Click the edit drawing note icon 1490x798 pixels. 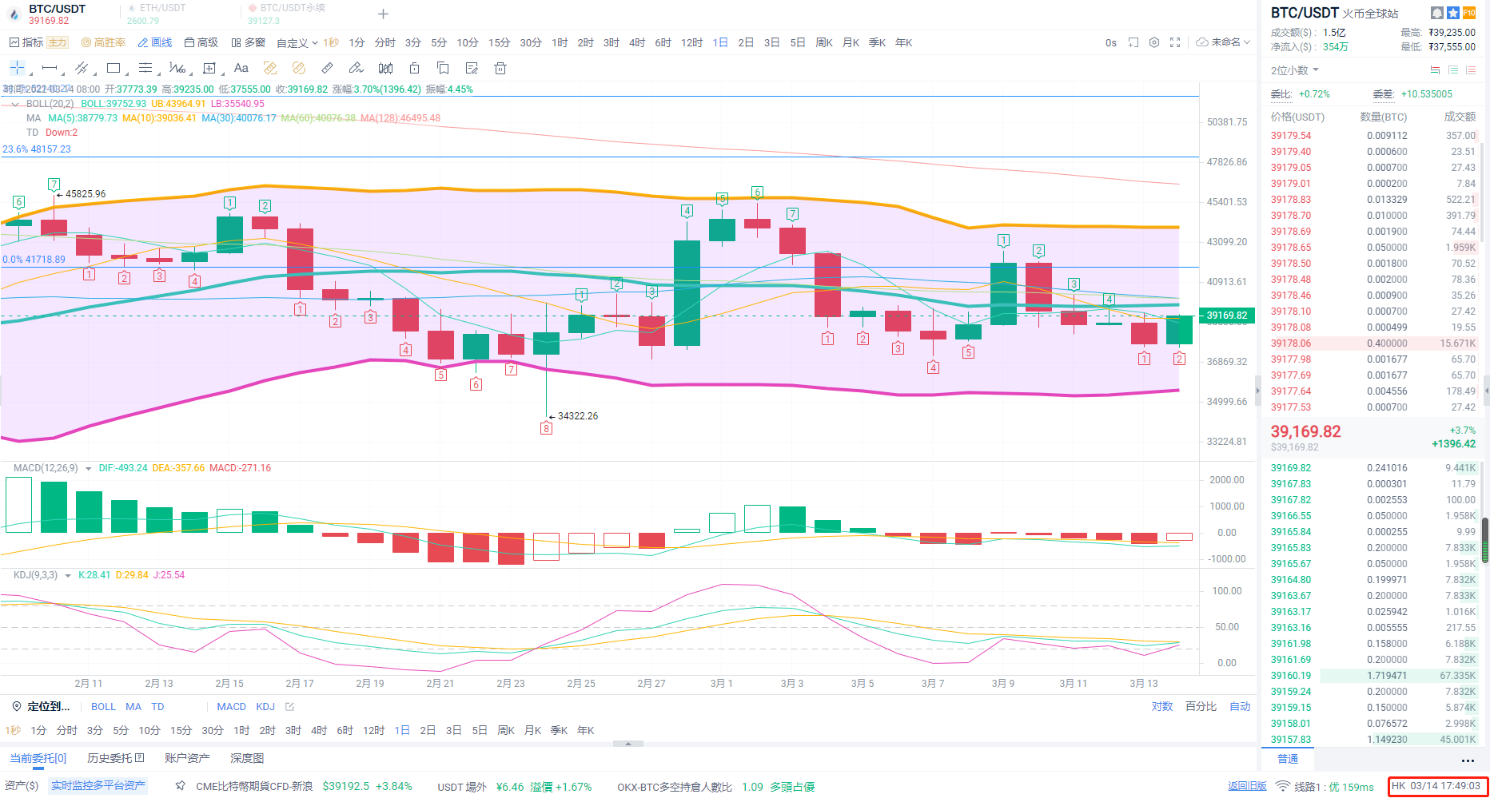pos(472,68)
